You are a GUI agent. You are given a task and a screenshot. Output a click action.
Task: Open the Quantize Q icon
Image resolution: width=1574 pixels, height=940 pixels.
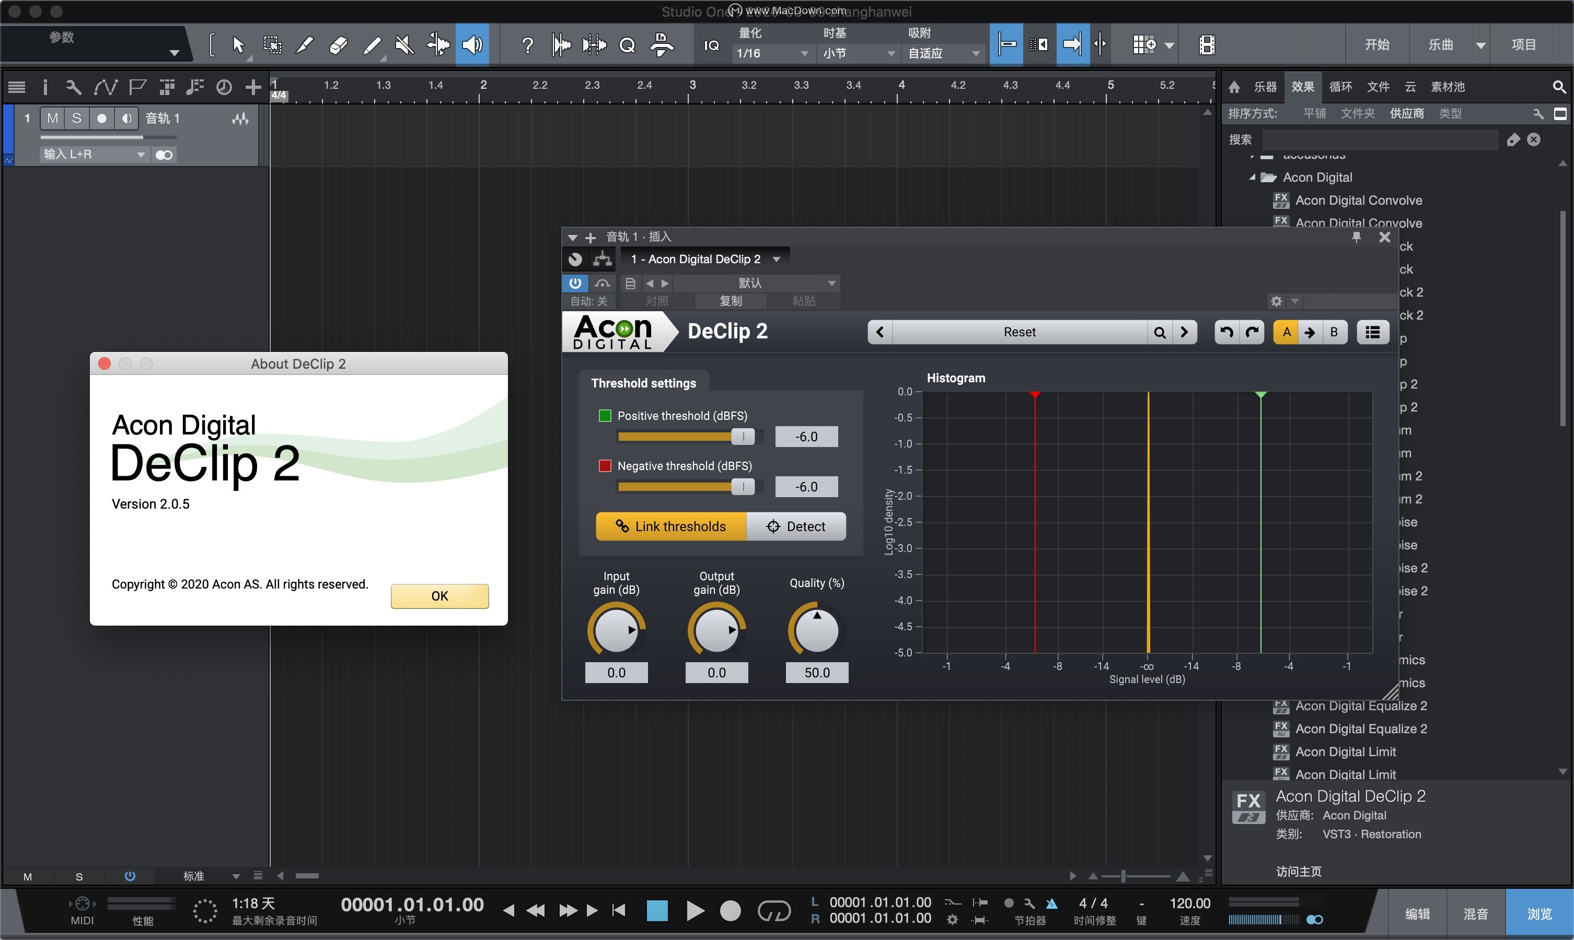(627, 45)
